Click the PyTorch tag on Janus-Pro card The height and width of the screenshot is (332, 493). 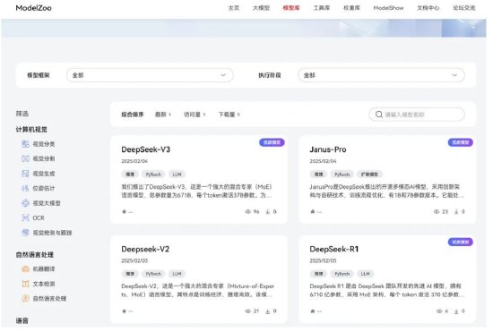[x=342, y=175]
